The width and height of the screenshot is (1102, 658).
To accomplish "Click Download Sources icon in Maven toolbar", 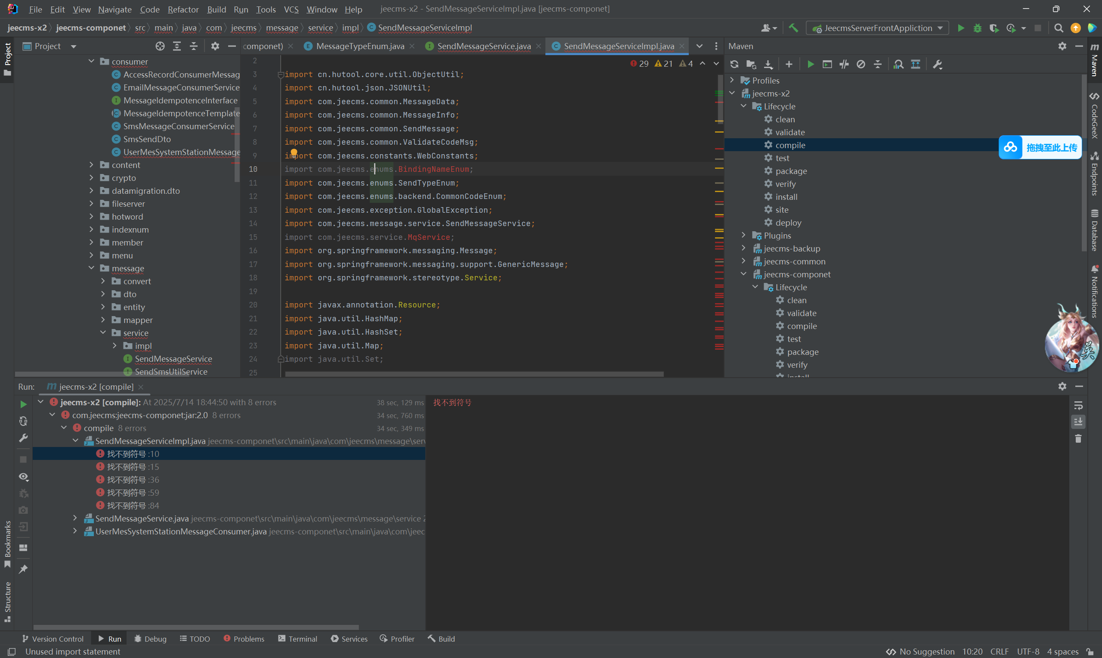I will [768, 64].
